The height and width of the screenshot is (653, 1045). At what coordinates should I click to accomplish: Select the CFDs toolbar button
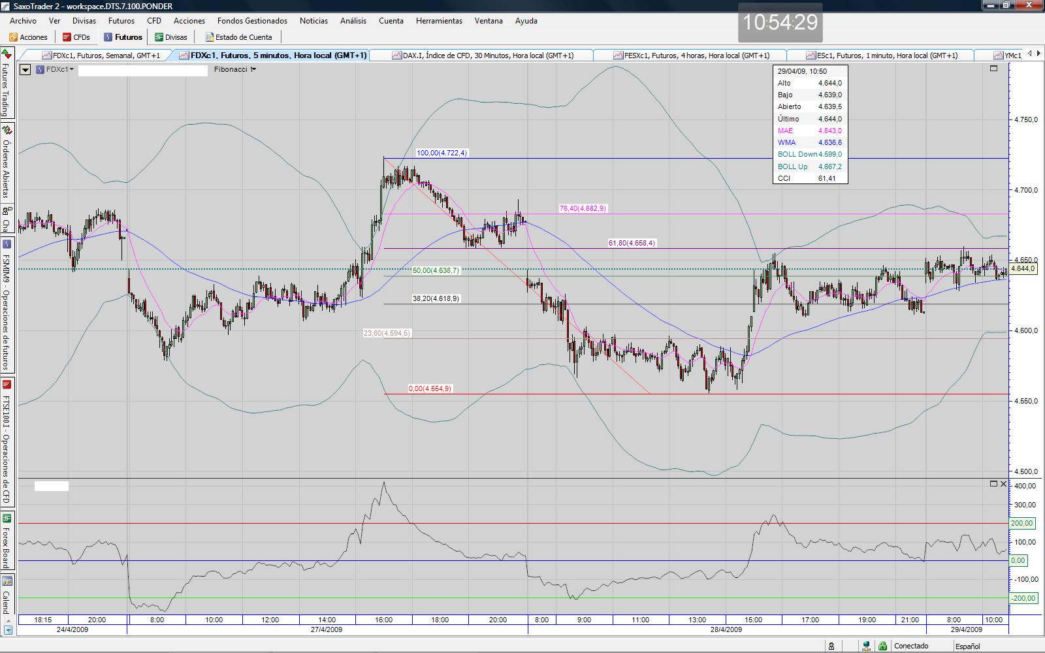point(76,37)
